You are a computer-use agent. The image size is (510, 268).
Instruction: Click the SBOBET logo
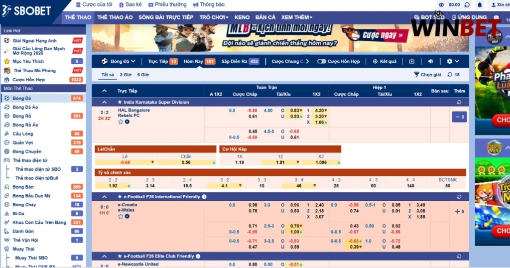click(27, 11)
